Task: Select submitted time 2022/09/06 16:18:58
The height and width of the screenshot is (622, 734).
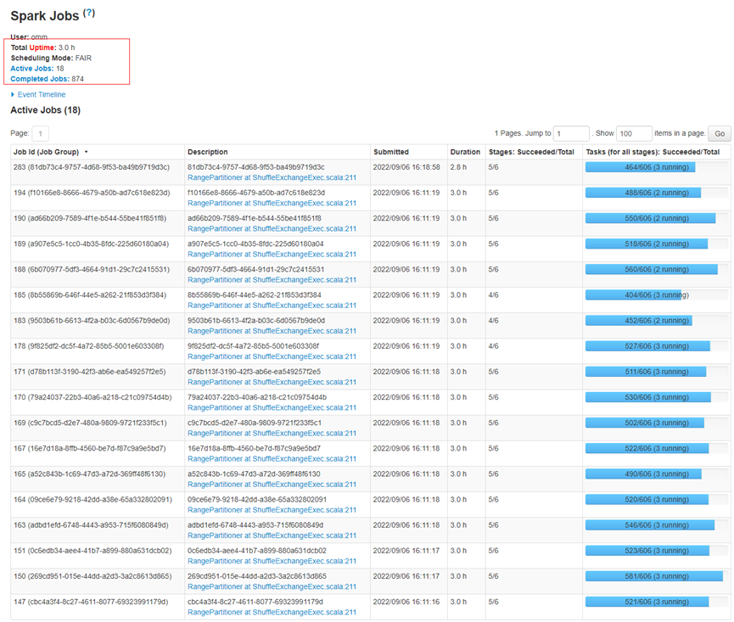Action: 406,167
